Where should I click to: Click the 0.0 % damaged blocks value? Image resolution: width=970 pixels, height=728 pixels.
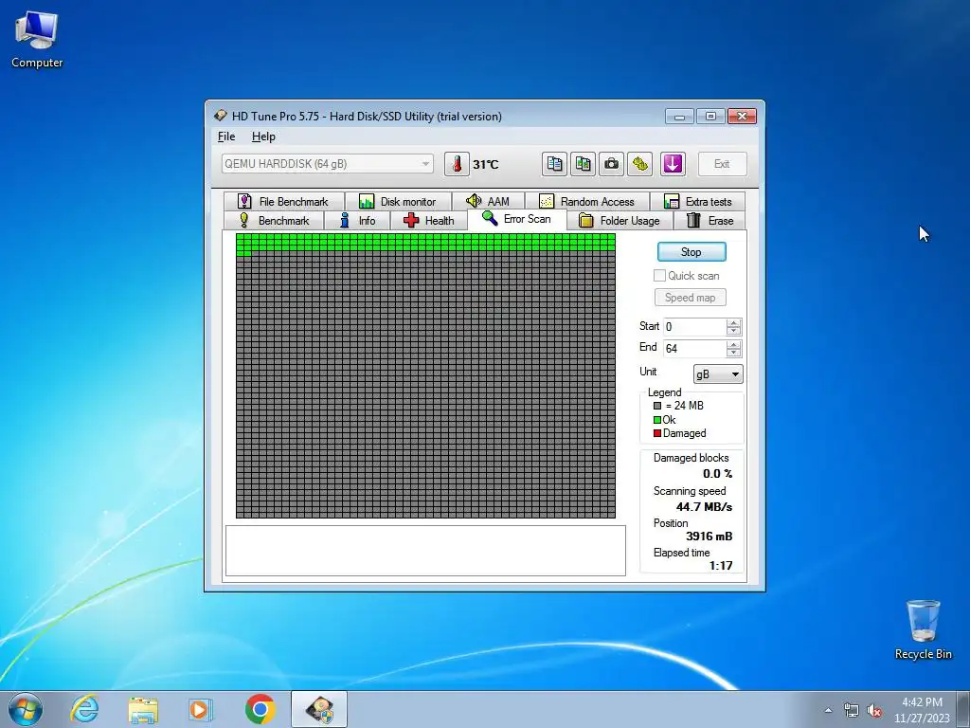(718, 474)
